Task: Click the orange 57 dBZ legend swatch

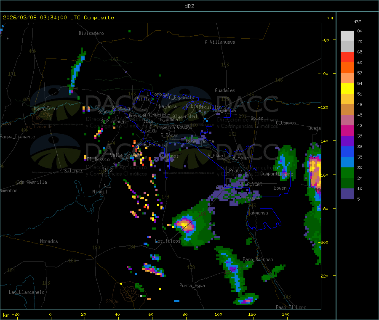Action: [347, 68]
